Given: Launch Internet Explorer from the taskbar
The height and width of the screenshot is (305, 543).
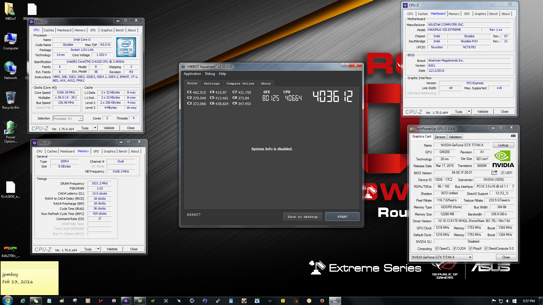Looking at the screenshot, I should pyautogui.click(x=23, y=301).
